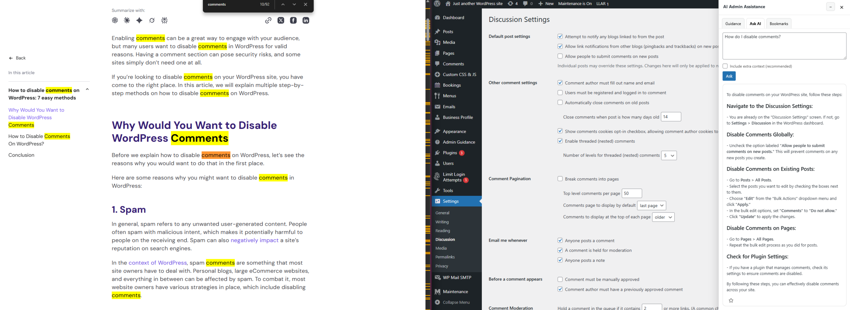Summarize the article with Claude icon

tap(127, 20)
